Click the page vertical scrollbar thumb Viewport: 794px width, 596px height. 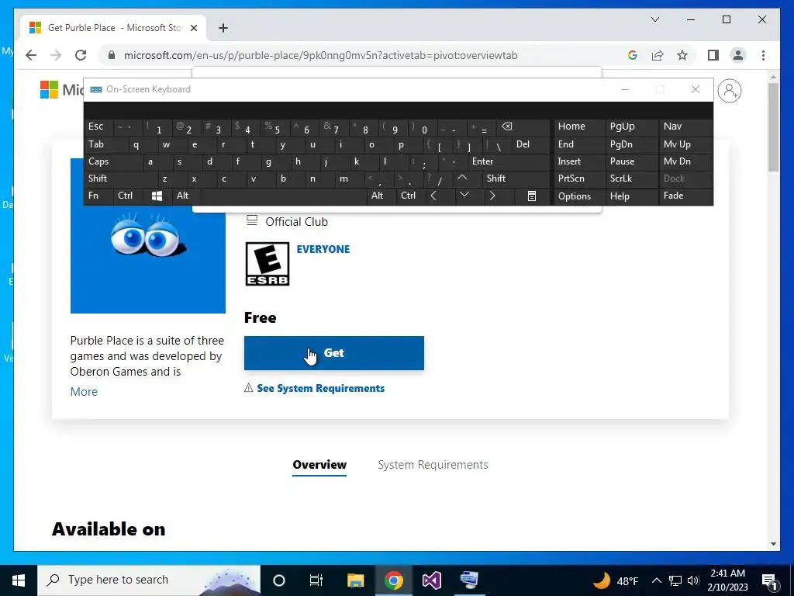773,126
